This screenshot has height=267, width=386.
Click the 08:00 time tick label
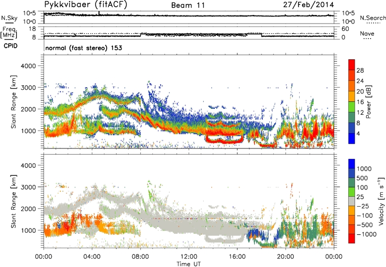pyautogui.click(x=140, y=257)
